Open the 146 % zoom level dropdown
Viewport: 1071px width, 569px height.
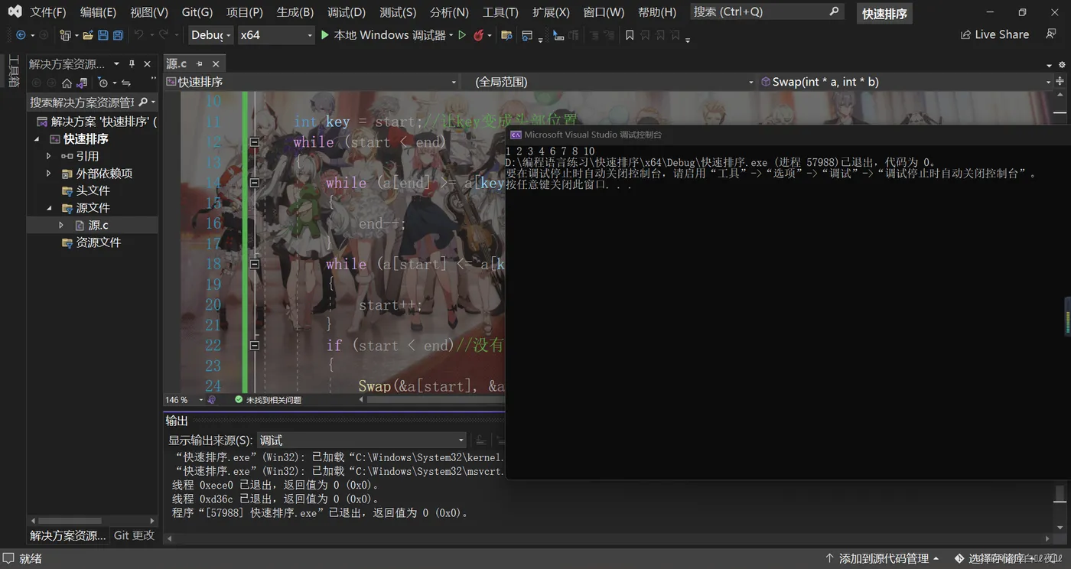pyautogui.click(x=184, y=399)
